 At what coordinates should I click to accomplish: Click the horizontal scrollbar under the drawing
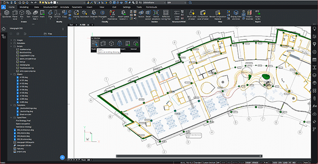[x=189, y=156]
